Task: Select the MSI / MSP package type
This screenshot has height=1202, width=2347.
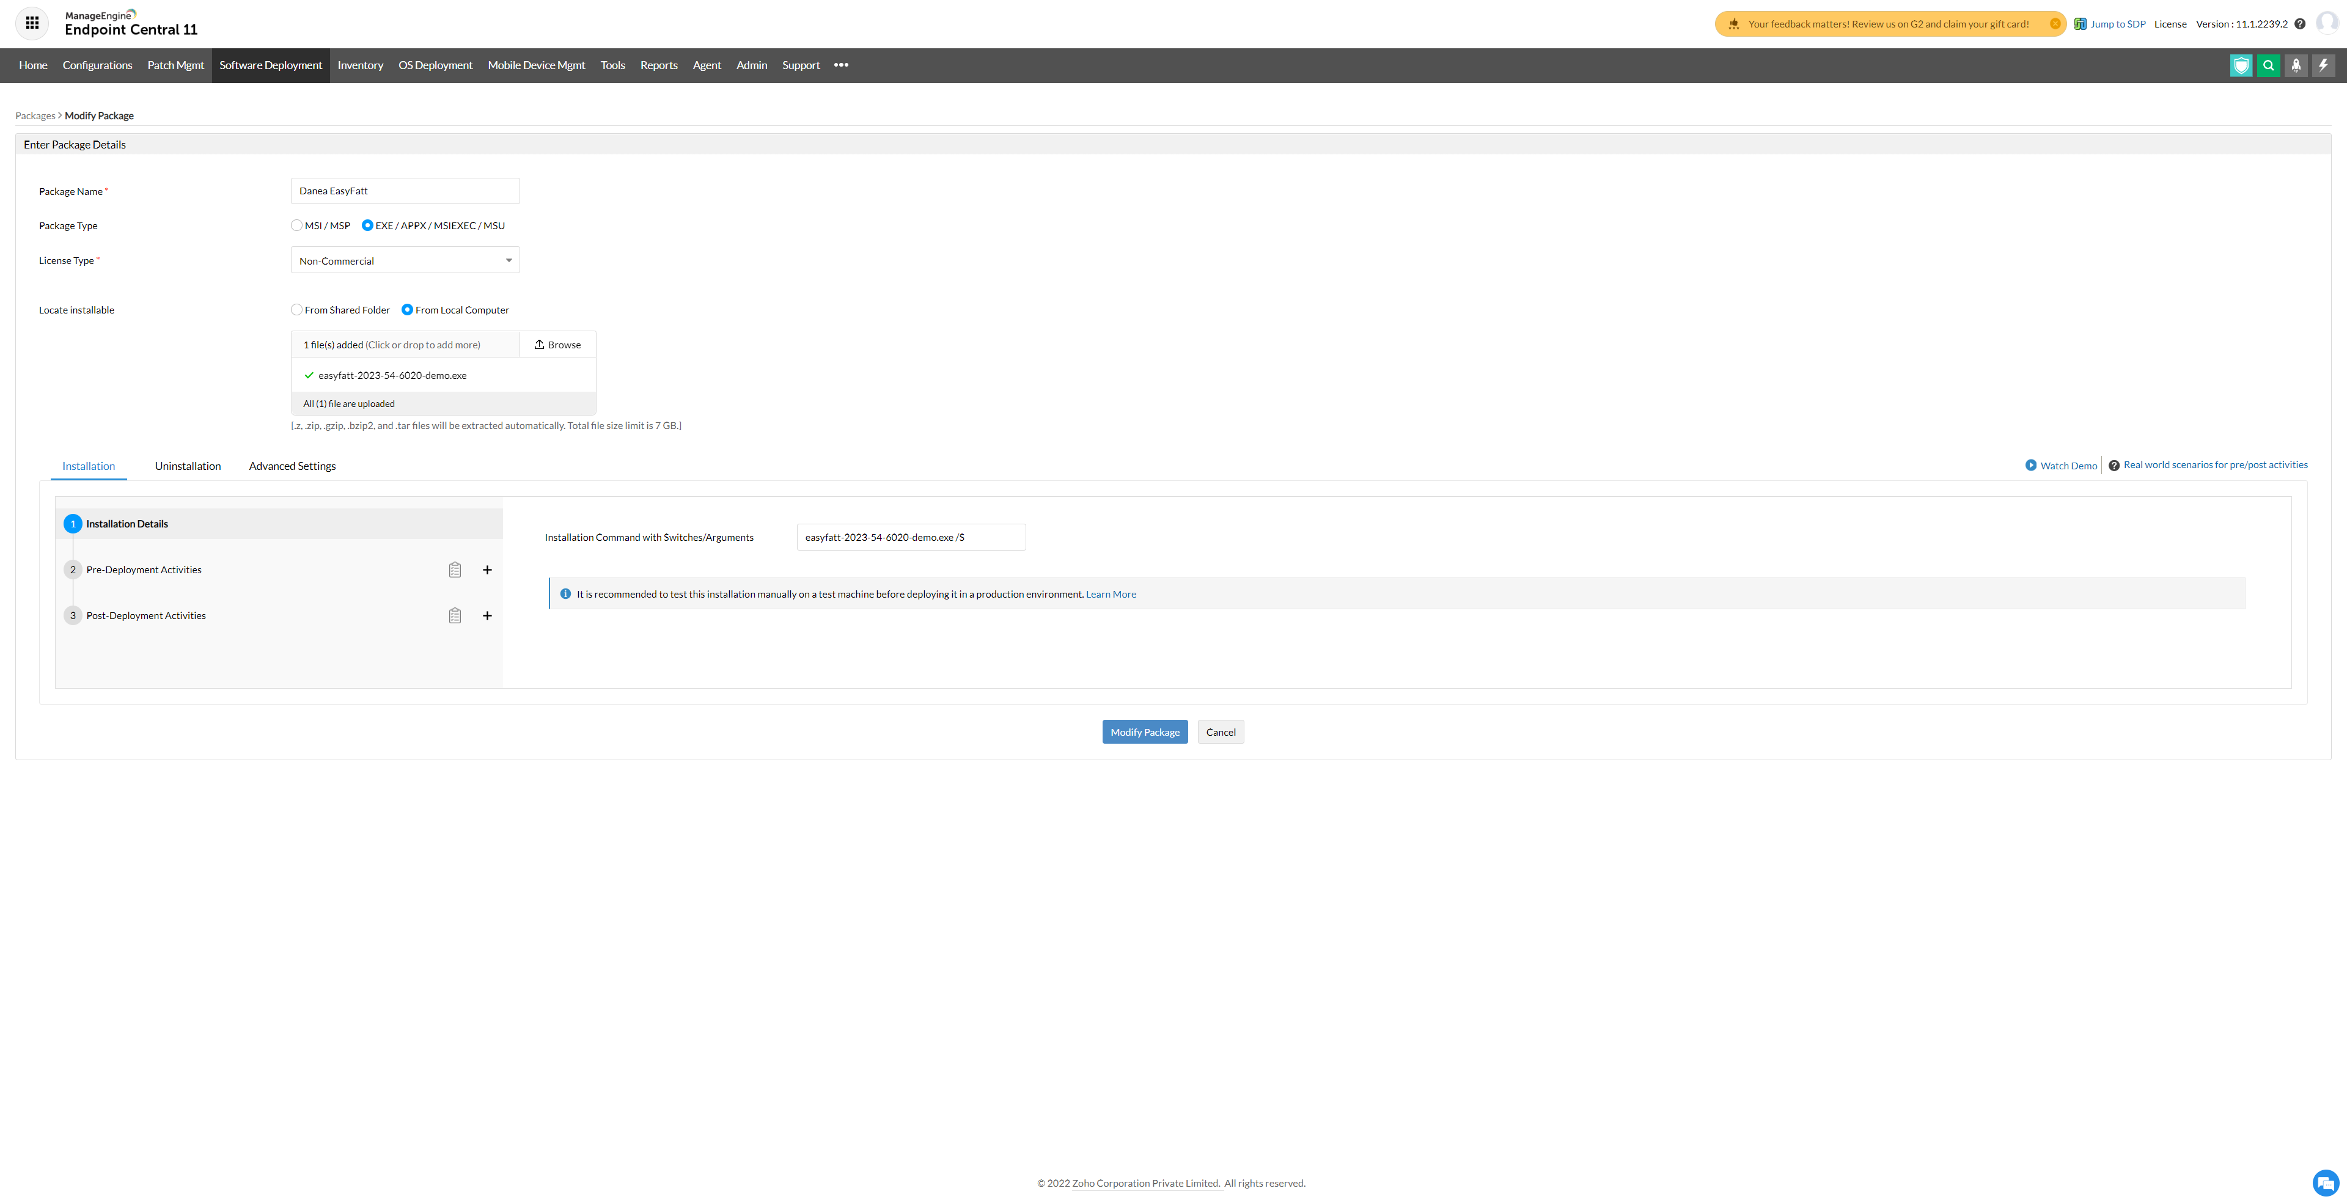Action: (297, 226)
